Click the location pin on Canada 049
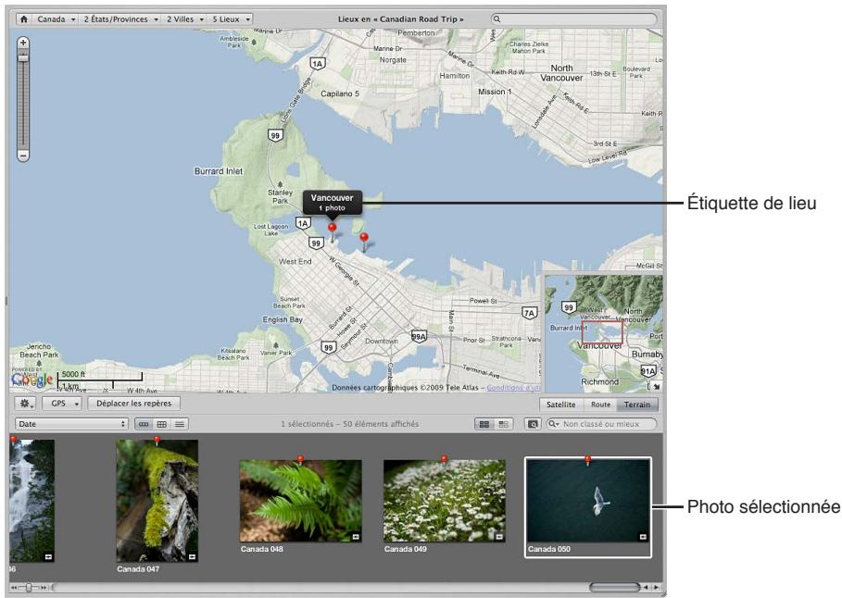 (x=444, y=460)
